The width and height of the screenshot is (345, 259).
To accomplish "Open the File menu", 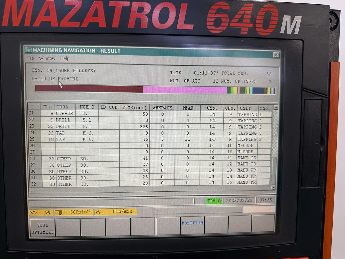I will pyautogui.click(x=30, y=58).
